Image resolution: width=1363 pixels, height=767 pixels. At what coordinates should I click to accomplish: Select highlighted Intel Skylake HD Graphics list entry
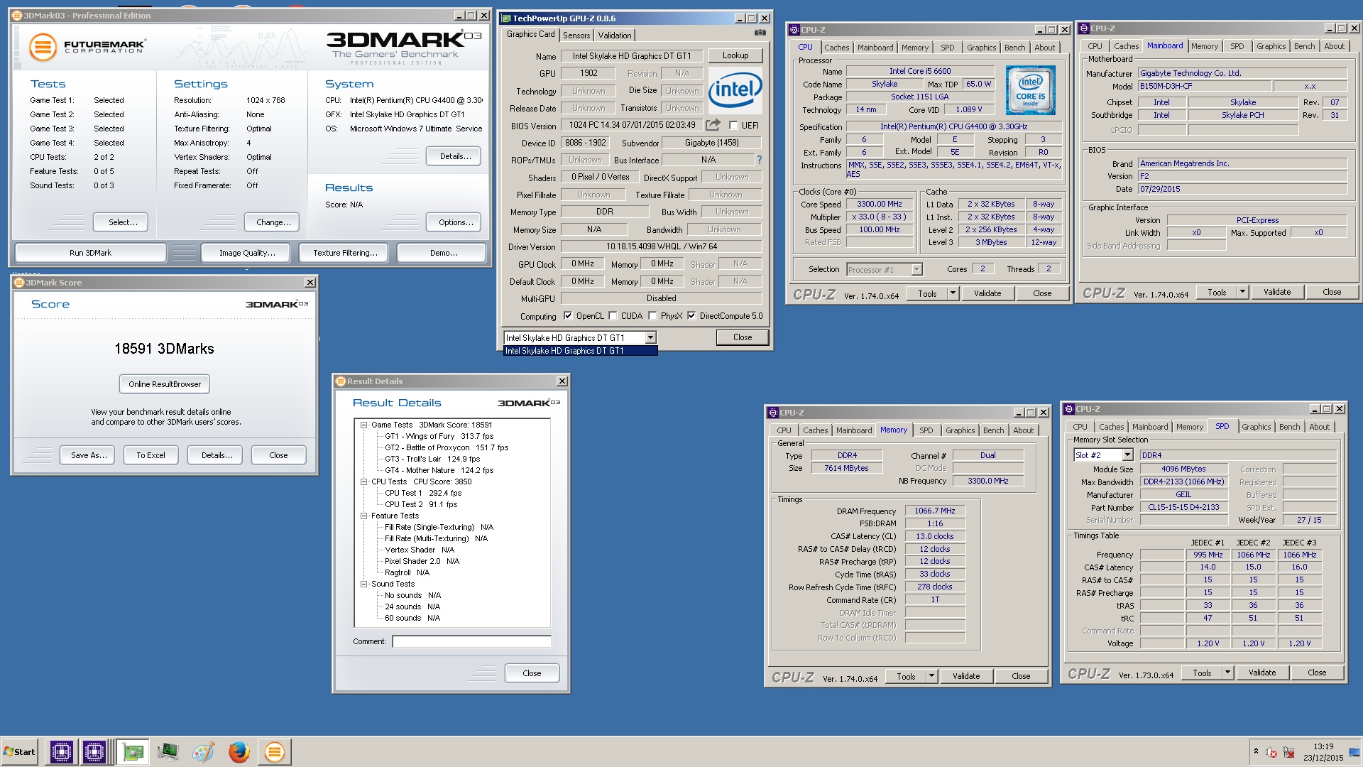pyautogui.click(x=580, y=351)
